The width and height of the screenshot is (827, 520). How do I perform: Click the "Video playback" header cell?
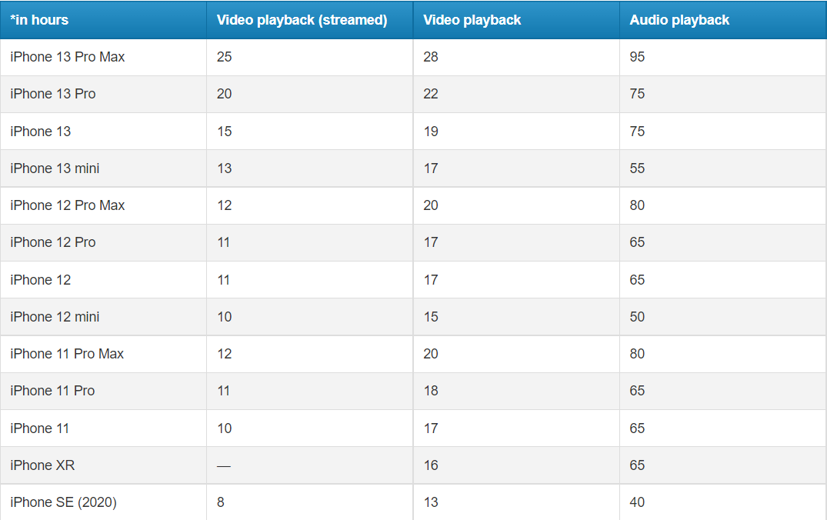pos(472,20)
